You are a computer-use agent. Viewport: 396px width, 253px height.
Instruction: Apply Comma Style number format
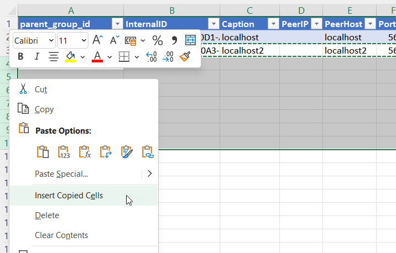174,40
